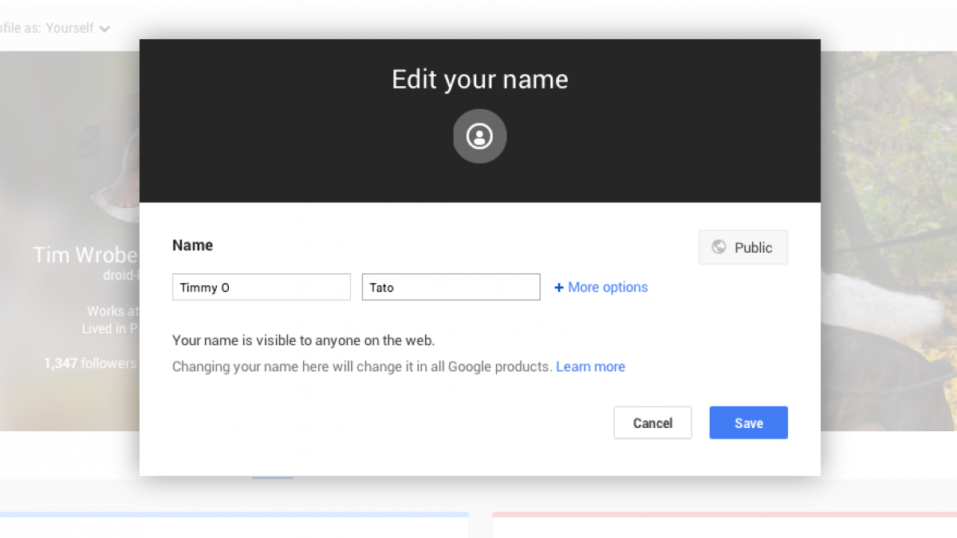The image size is (957, 538).
Task: Click the plus icon beside More options
Action: coord(559,288)
